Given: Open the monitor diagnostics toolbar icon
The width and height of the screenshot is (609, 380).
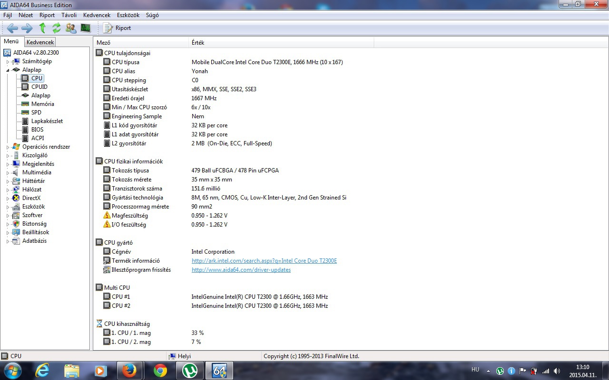Looking at the screenshot, I should click(86, 28).
